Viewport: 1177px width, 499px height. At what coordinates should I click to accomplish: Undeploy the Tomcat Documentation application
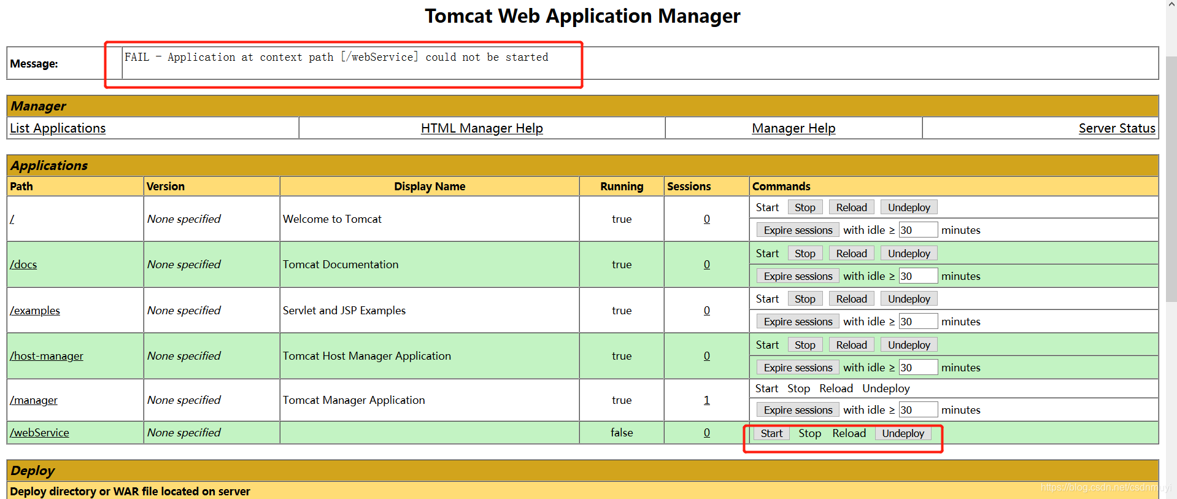coord(909,253)
